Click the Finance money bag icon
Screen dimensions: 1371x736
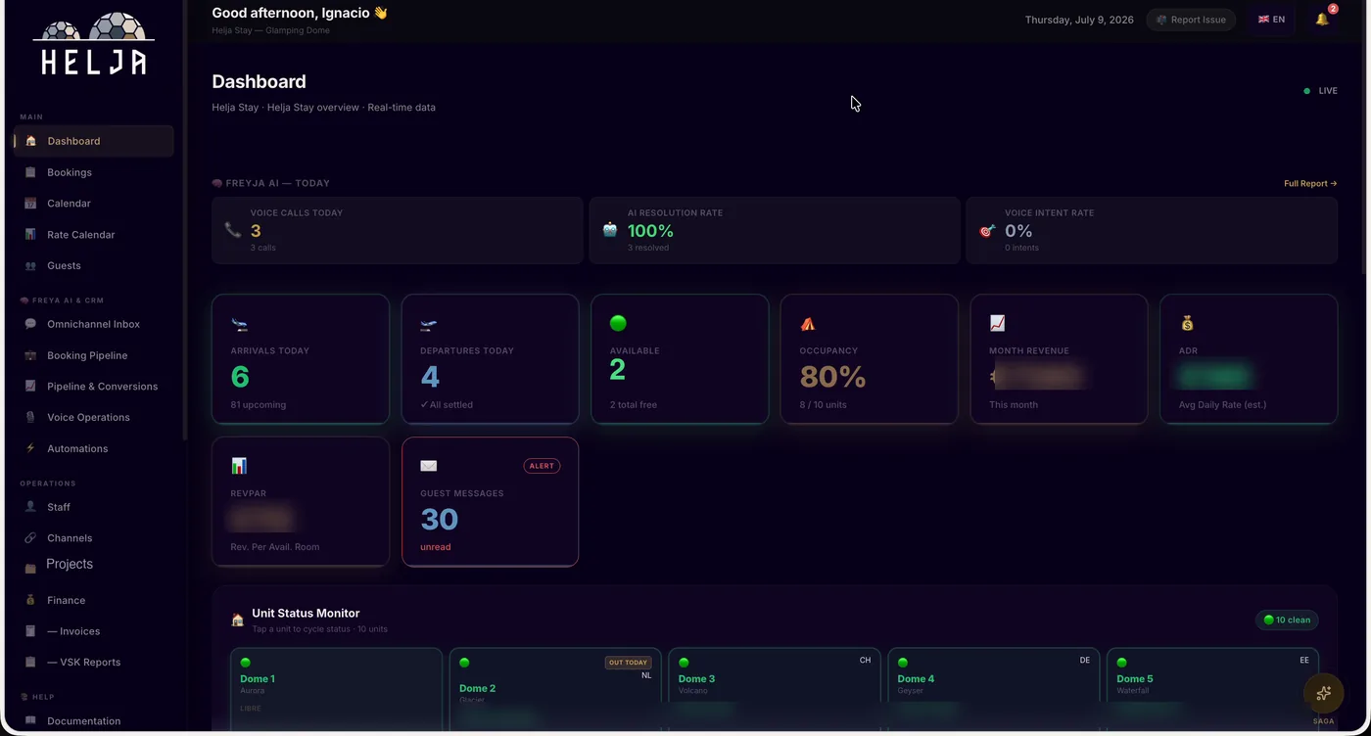point(30,600)
